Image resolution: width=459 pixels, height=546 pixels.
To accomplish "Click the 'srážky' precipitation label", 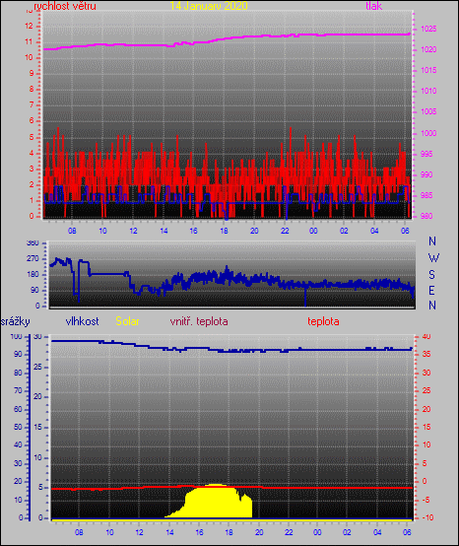I will pyautogui.click(x=16, y=321).
